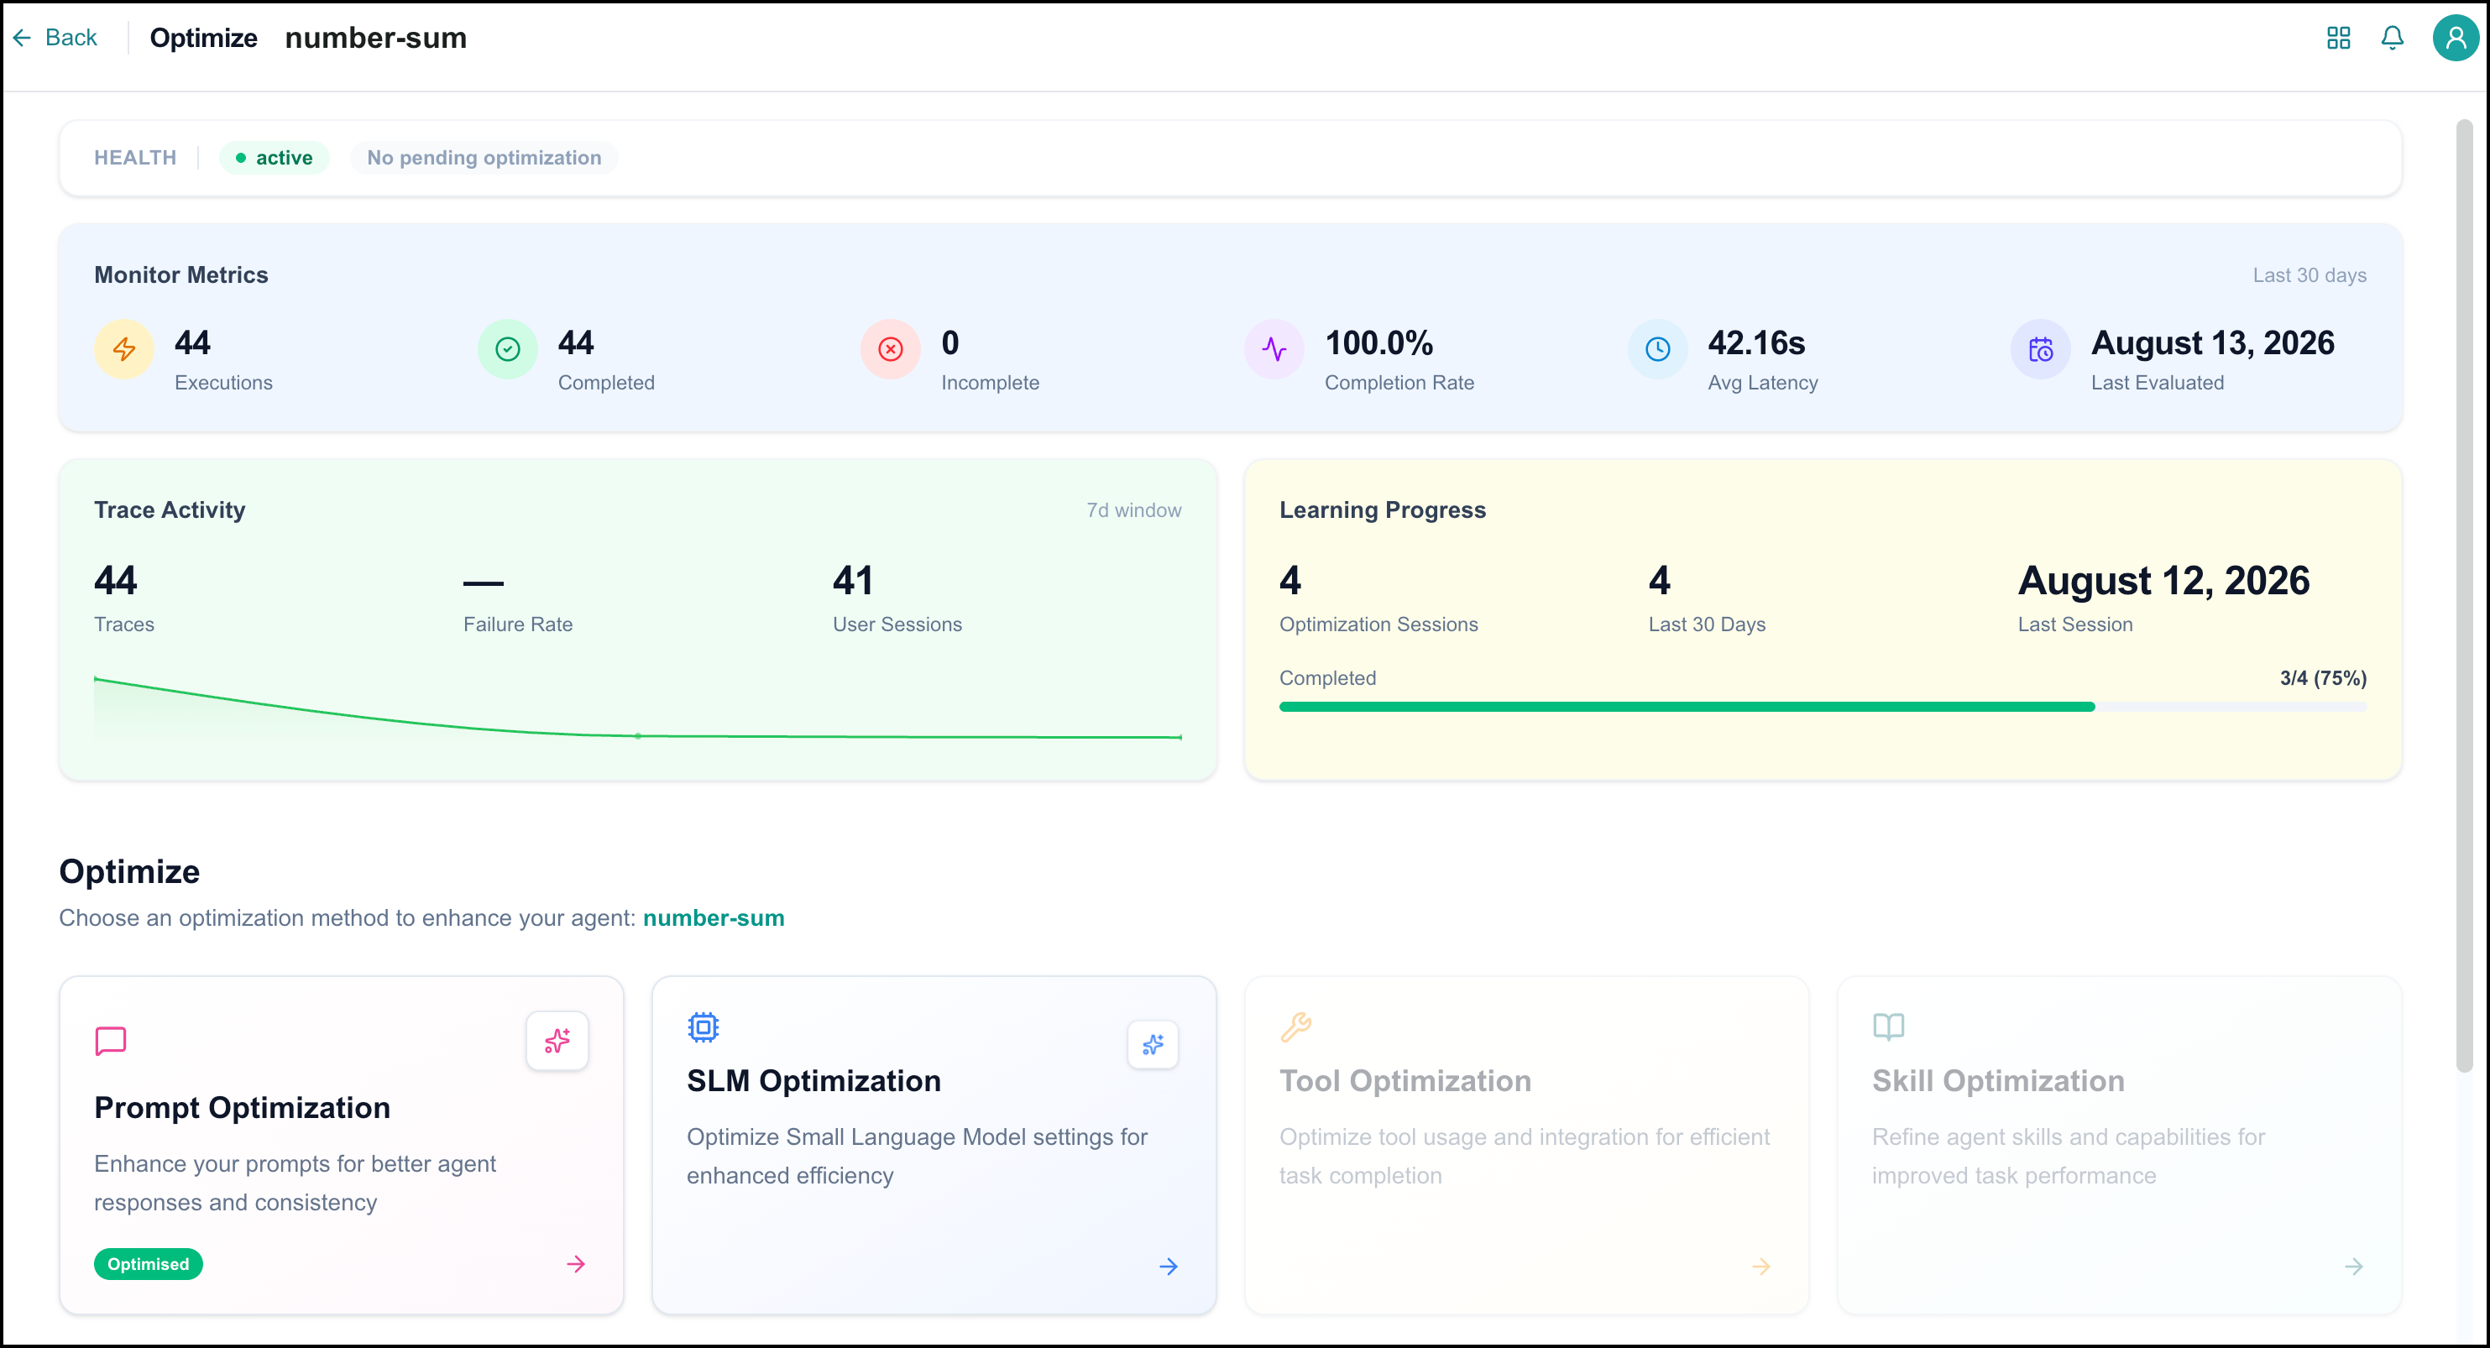Select the SLM Optimization card title

coord(813,1080)
